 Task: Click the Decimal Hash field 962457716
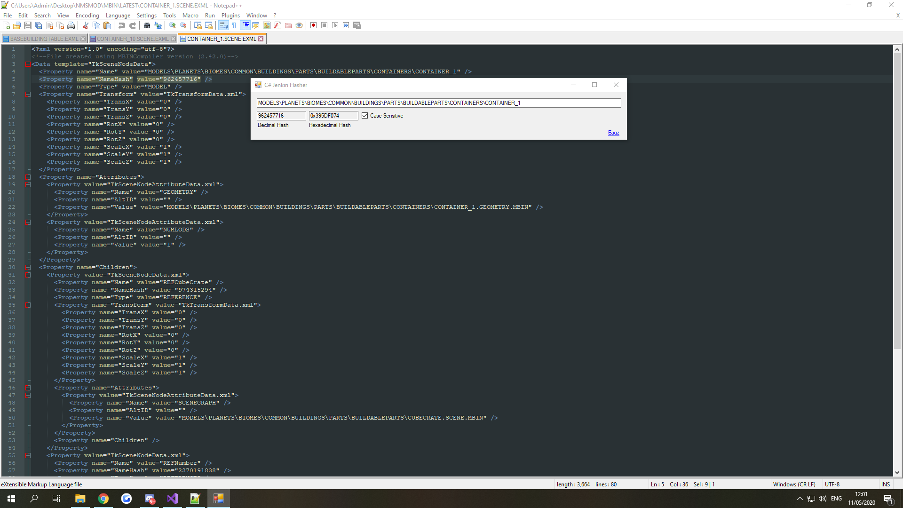pyautogui.click(x=281, y=116)
